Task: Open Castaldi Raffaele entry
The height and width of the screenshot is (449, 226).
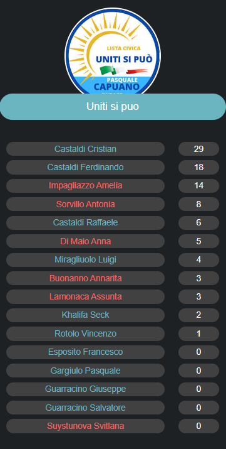Action: 85,223
